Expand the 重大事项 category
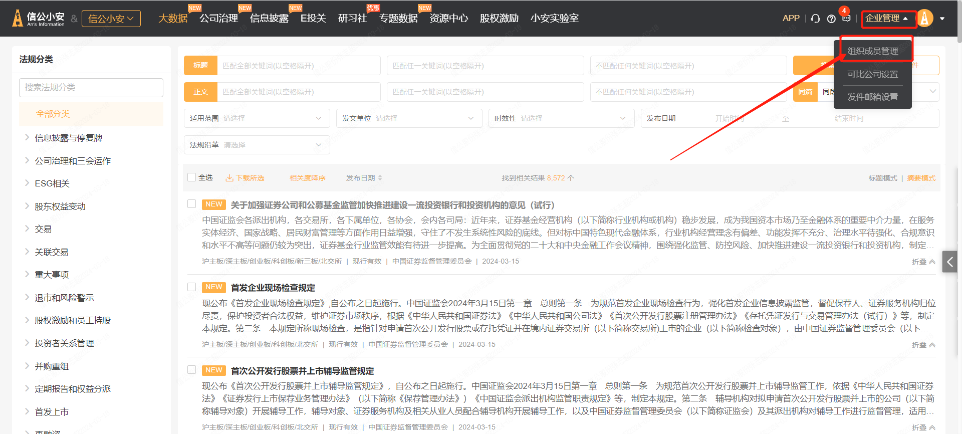The height and width of the screenshot is (434, 962). tap(27, 274)
